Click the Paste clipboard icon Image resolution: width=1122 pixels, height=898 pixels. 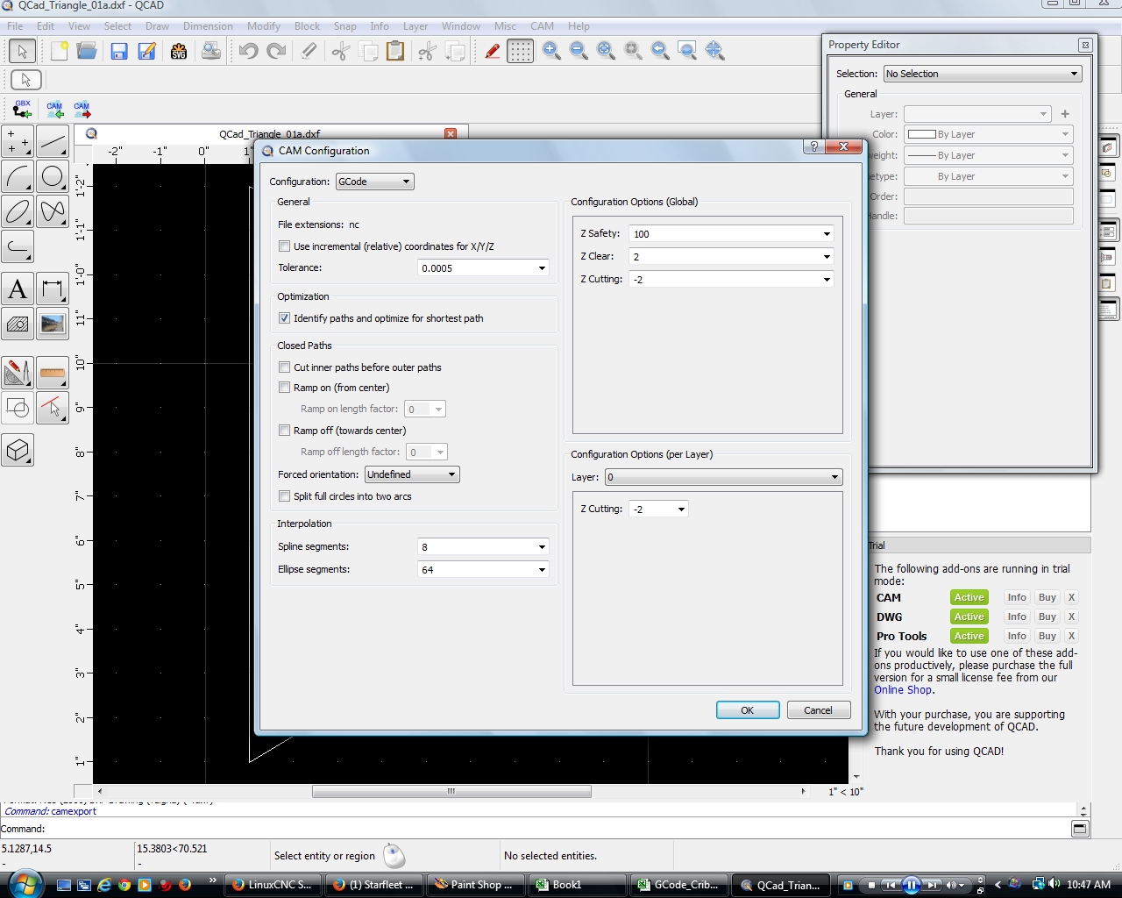click(x=395, y=51)
